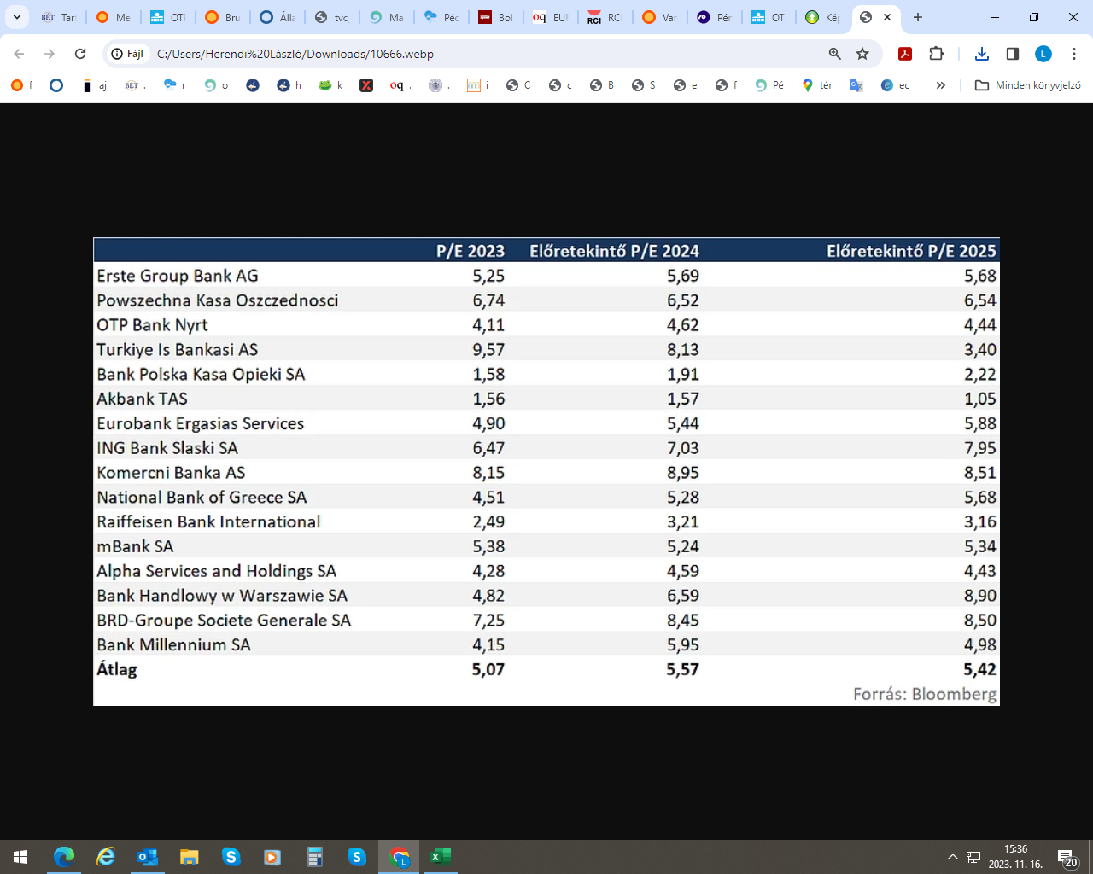The height and width of the screenshot is (874, 1093).
Task: Click the 'Átlag' row label
Action: point(117,669)
